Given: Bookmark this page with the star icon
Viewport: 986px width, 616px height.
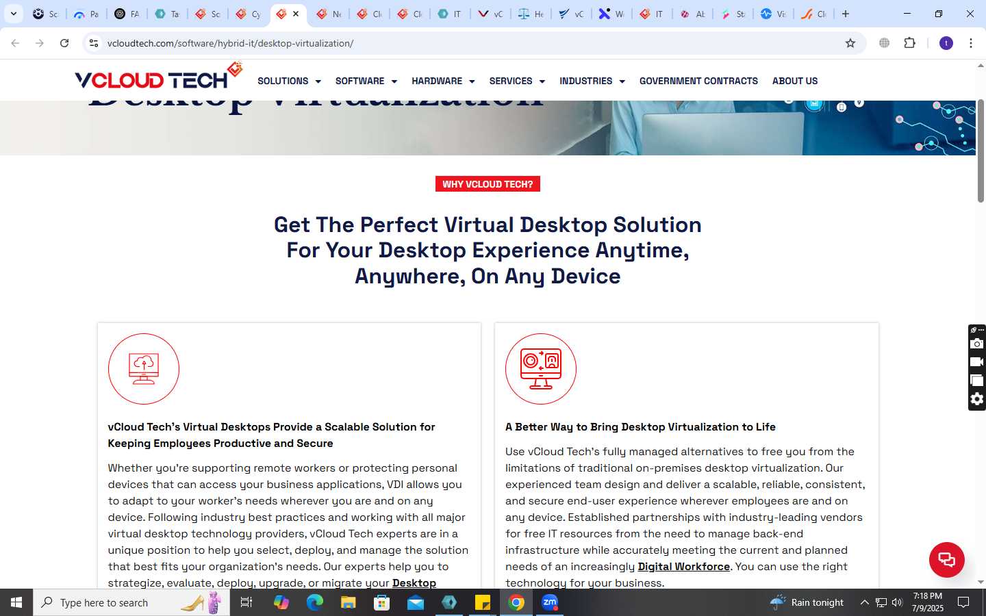Looking at the screenshot, I should point(850,43).
